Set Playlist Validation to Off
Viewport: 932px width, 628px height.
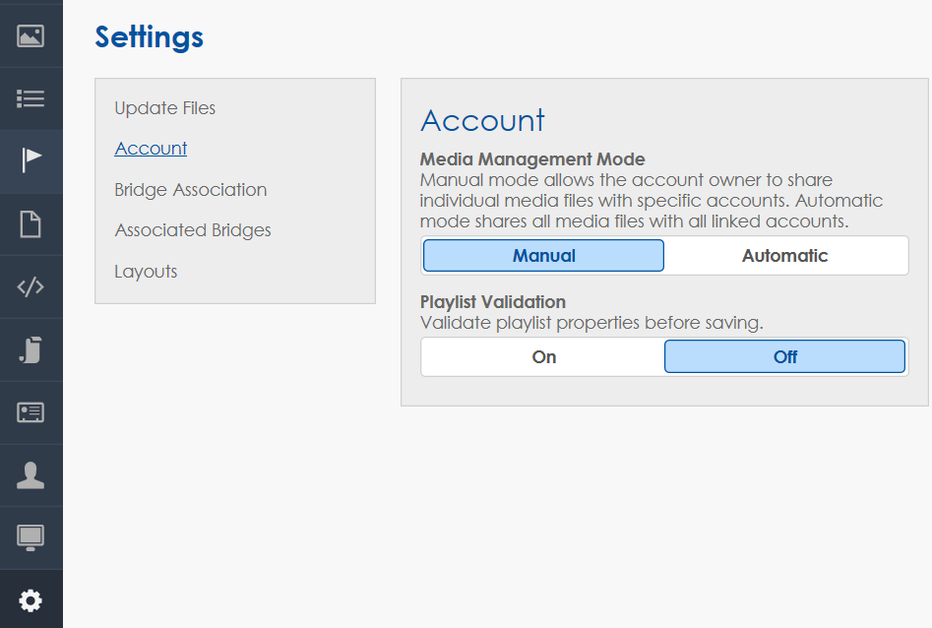tap(784, 357)
